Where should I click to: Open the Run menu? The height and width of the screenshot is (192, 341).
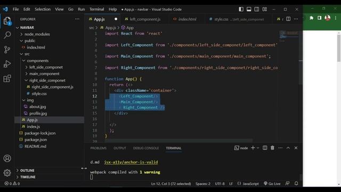pyautogui.click(x=82, y=9)
